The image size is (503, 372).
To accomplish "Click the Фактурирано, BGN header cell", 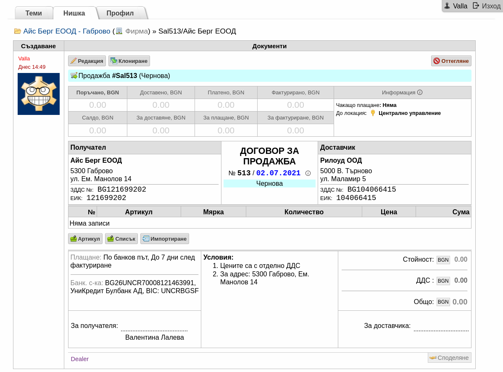I will pos(295,93).
